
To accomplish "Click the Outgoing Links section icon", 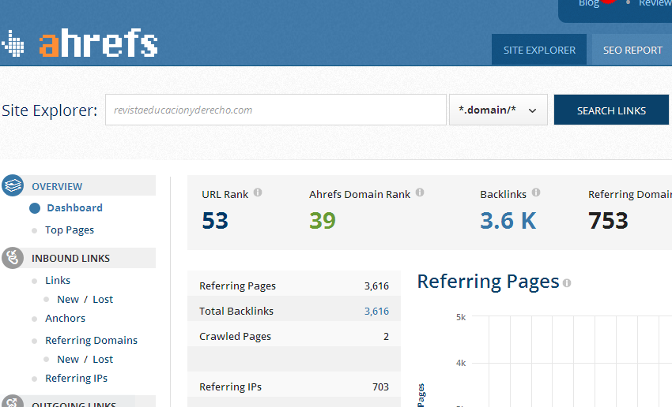I will (x=13, y=401).
